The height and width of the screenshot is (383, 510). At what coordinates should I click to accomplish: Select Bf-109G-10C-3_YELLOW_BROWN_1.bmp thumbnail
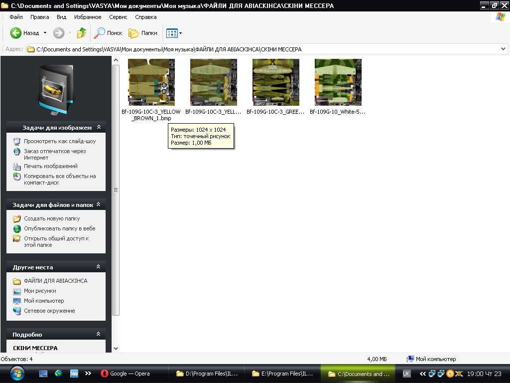tap(151, 82)
